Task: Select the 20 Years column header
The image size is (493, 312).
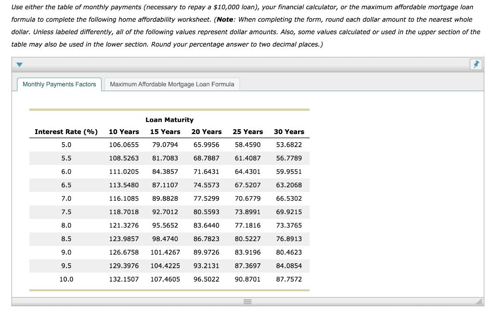Action: click(x=207, y=132)
